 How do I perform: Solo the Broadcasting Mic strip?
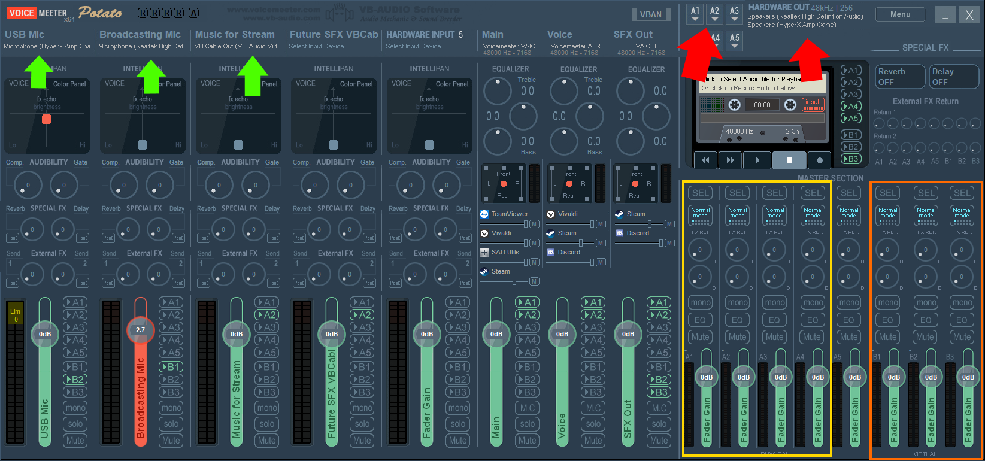[171, 424]
